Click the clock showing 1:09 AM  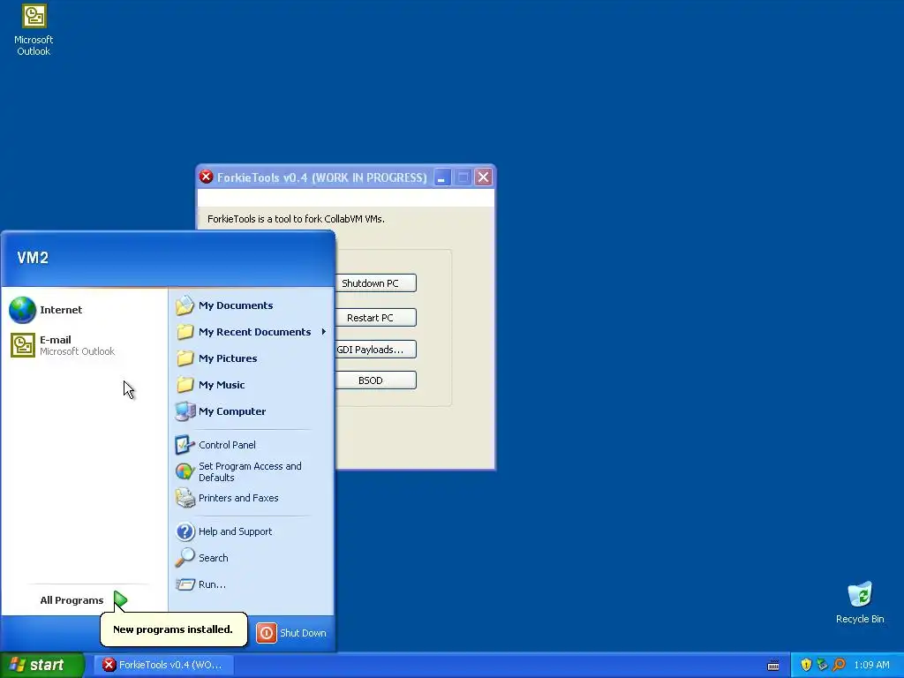871,665
